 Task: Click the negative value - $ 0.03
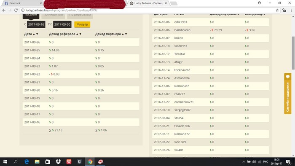54,74
